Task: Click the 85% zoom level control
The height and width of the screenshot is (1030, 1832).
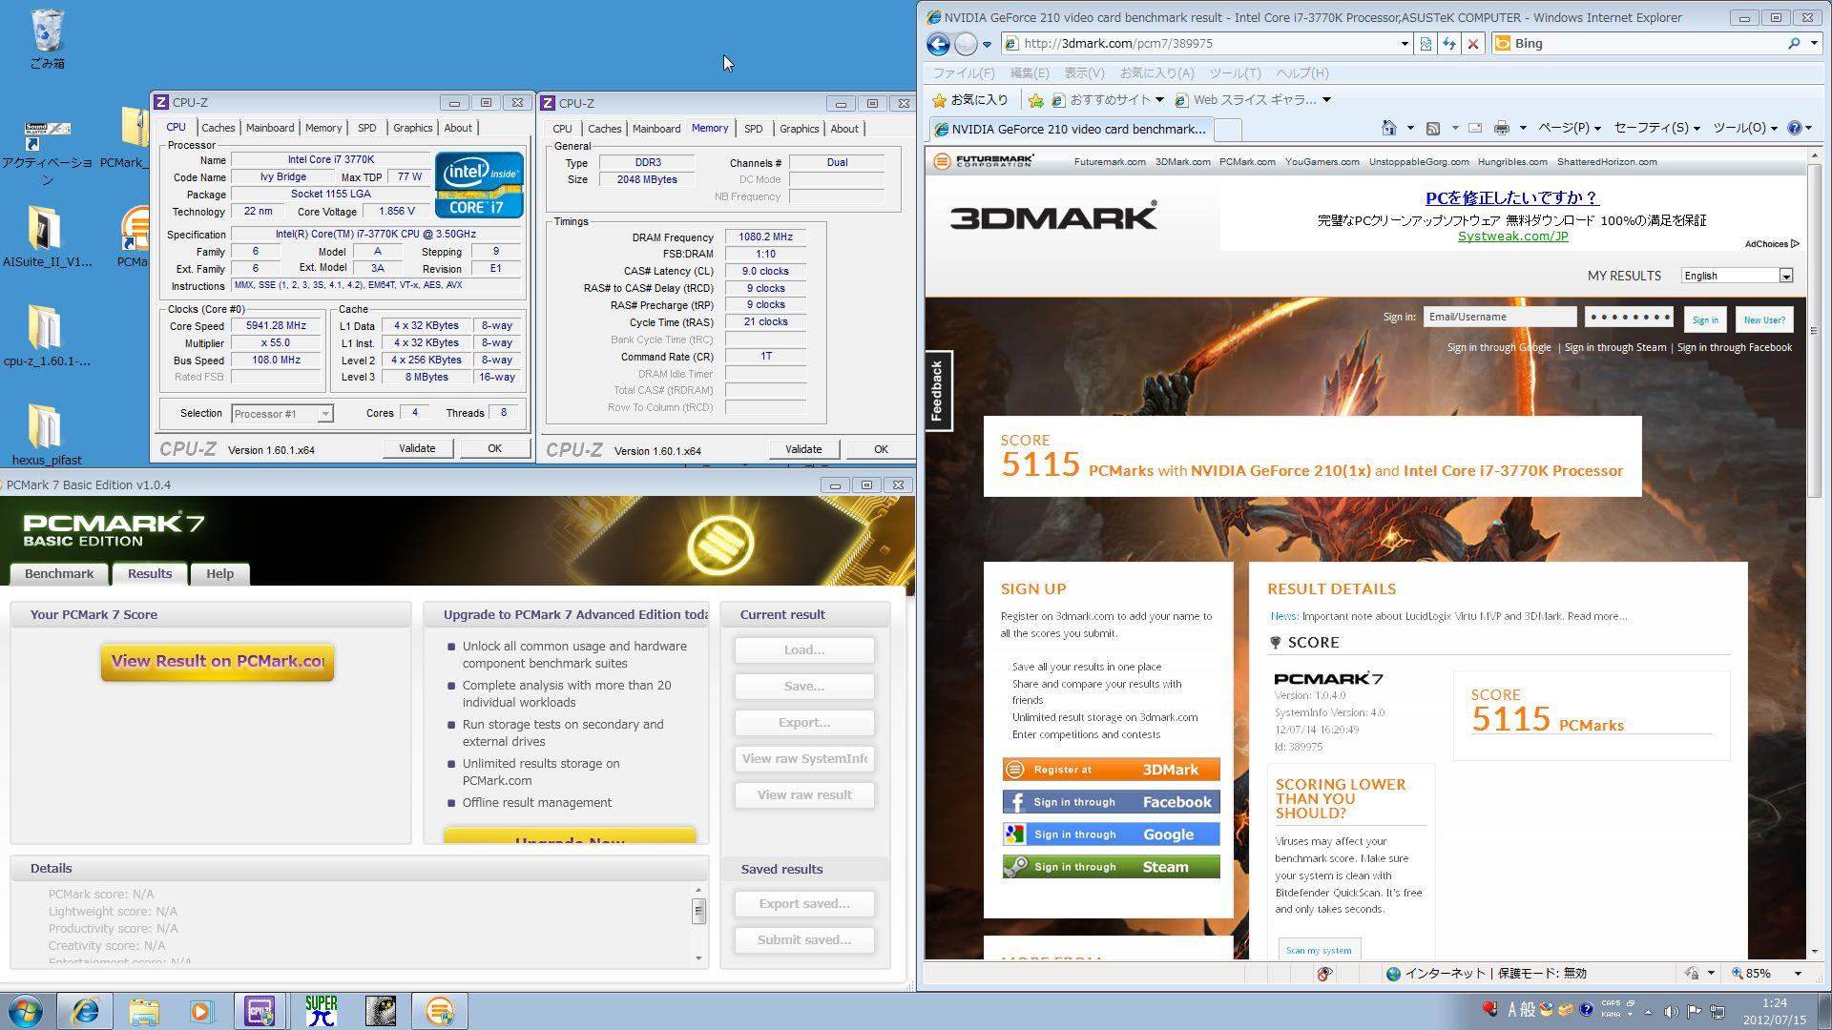Action: tap(1759, 974)
